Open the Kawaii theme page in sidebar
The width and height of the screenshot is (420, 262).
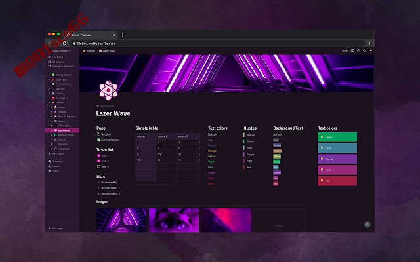61,107
